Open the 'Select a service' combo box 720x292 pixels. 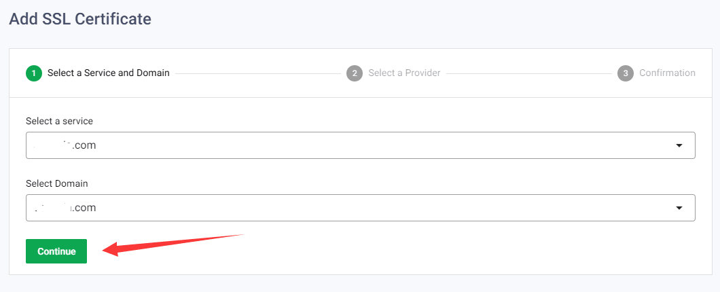pyautogui.click(x=360, y=145)
